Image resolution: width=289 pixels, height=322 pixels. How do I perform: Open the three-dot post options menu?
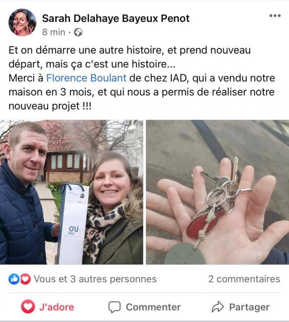click(275, 16)
